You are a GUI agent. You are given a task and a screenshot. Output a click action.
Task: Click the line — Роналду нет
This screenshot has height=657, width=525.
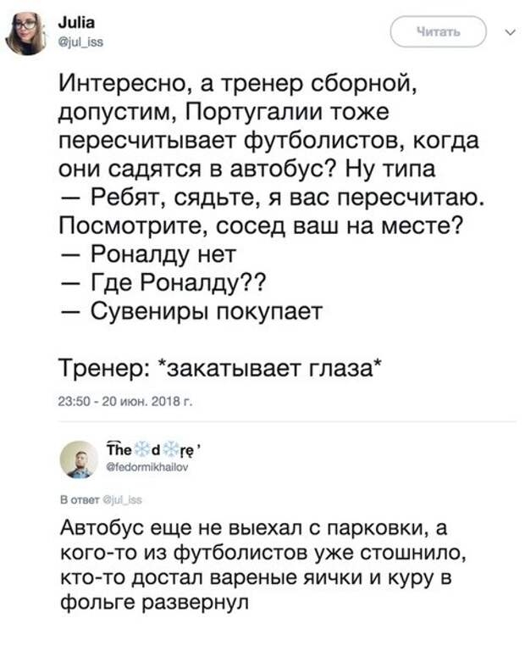(148, 255)
